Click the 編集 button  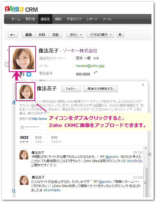click(29, 35)
